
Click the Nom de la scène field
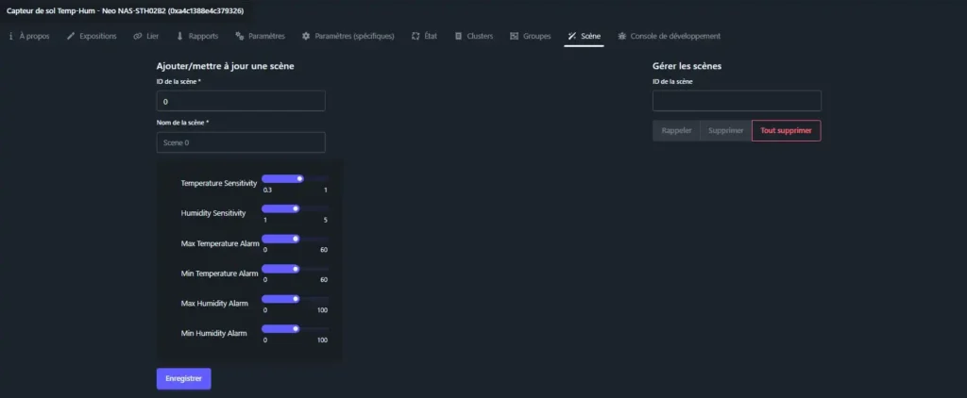coord(241,142)
